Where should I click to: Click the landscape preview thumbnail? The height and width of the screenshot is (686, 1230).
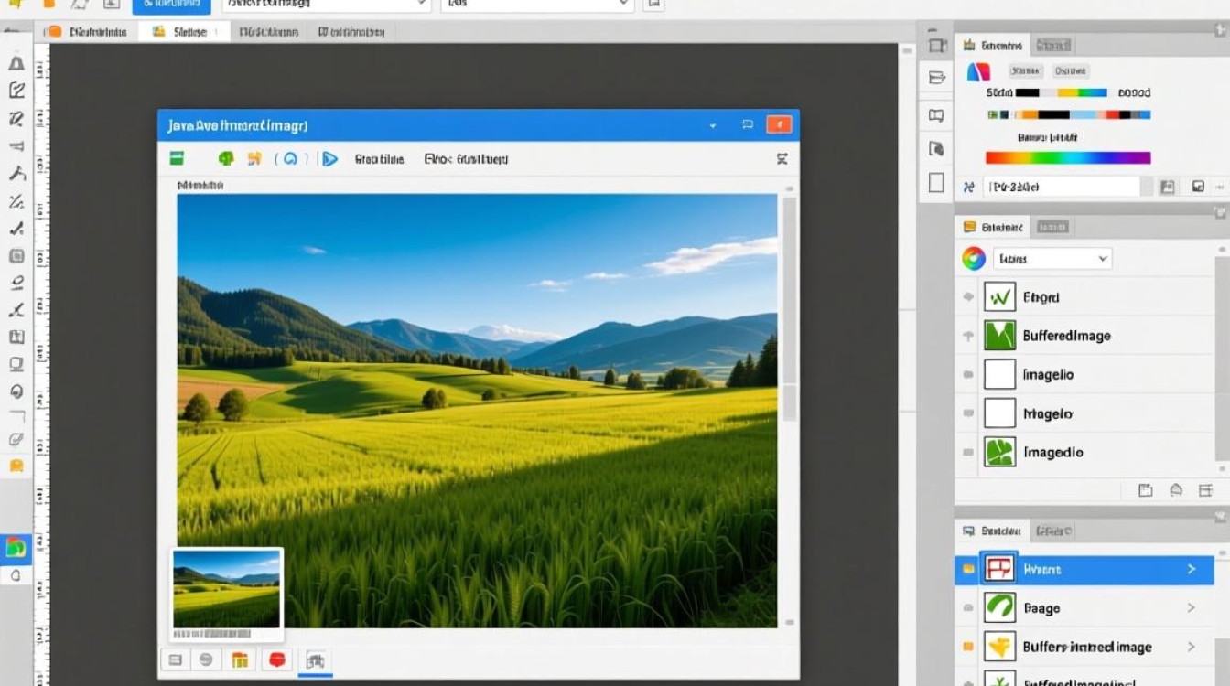[x=226, y=589]
